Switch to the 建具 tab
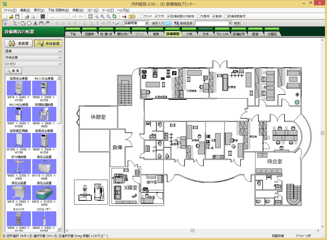This screenshot has height=240, width=327. tap(156, 34)
